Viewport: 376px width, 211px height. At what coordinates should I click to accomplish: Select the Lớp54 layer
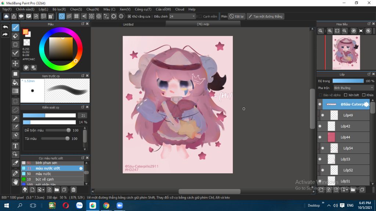coord(345,148)
